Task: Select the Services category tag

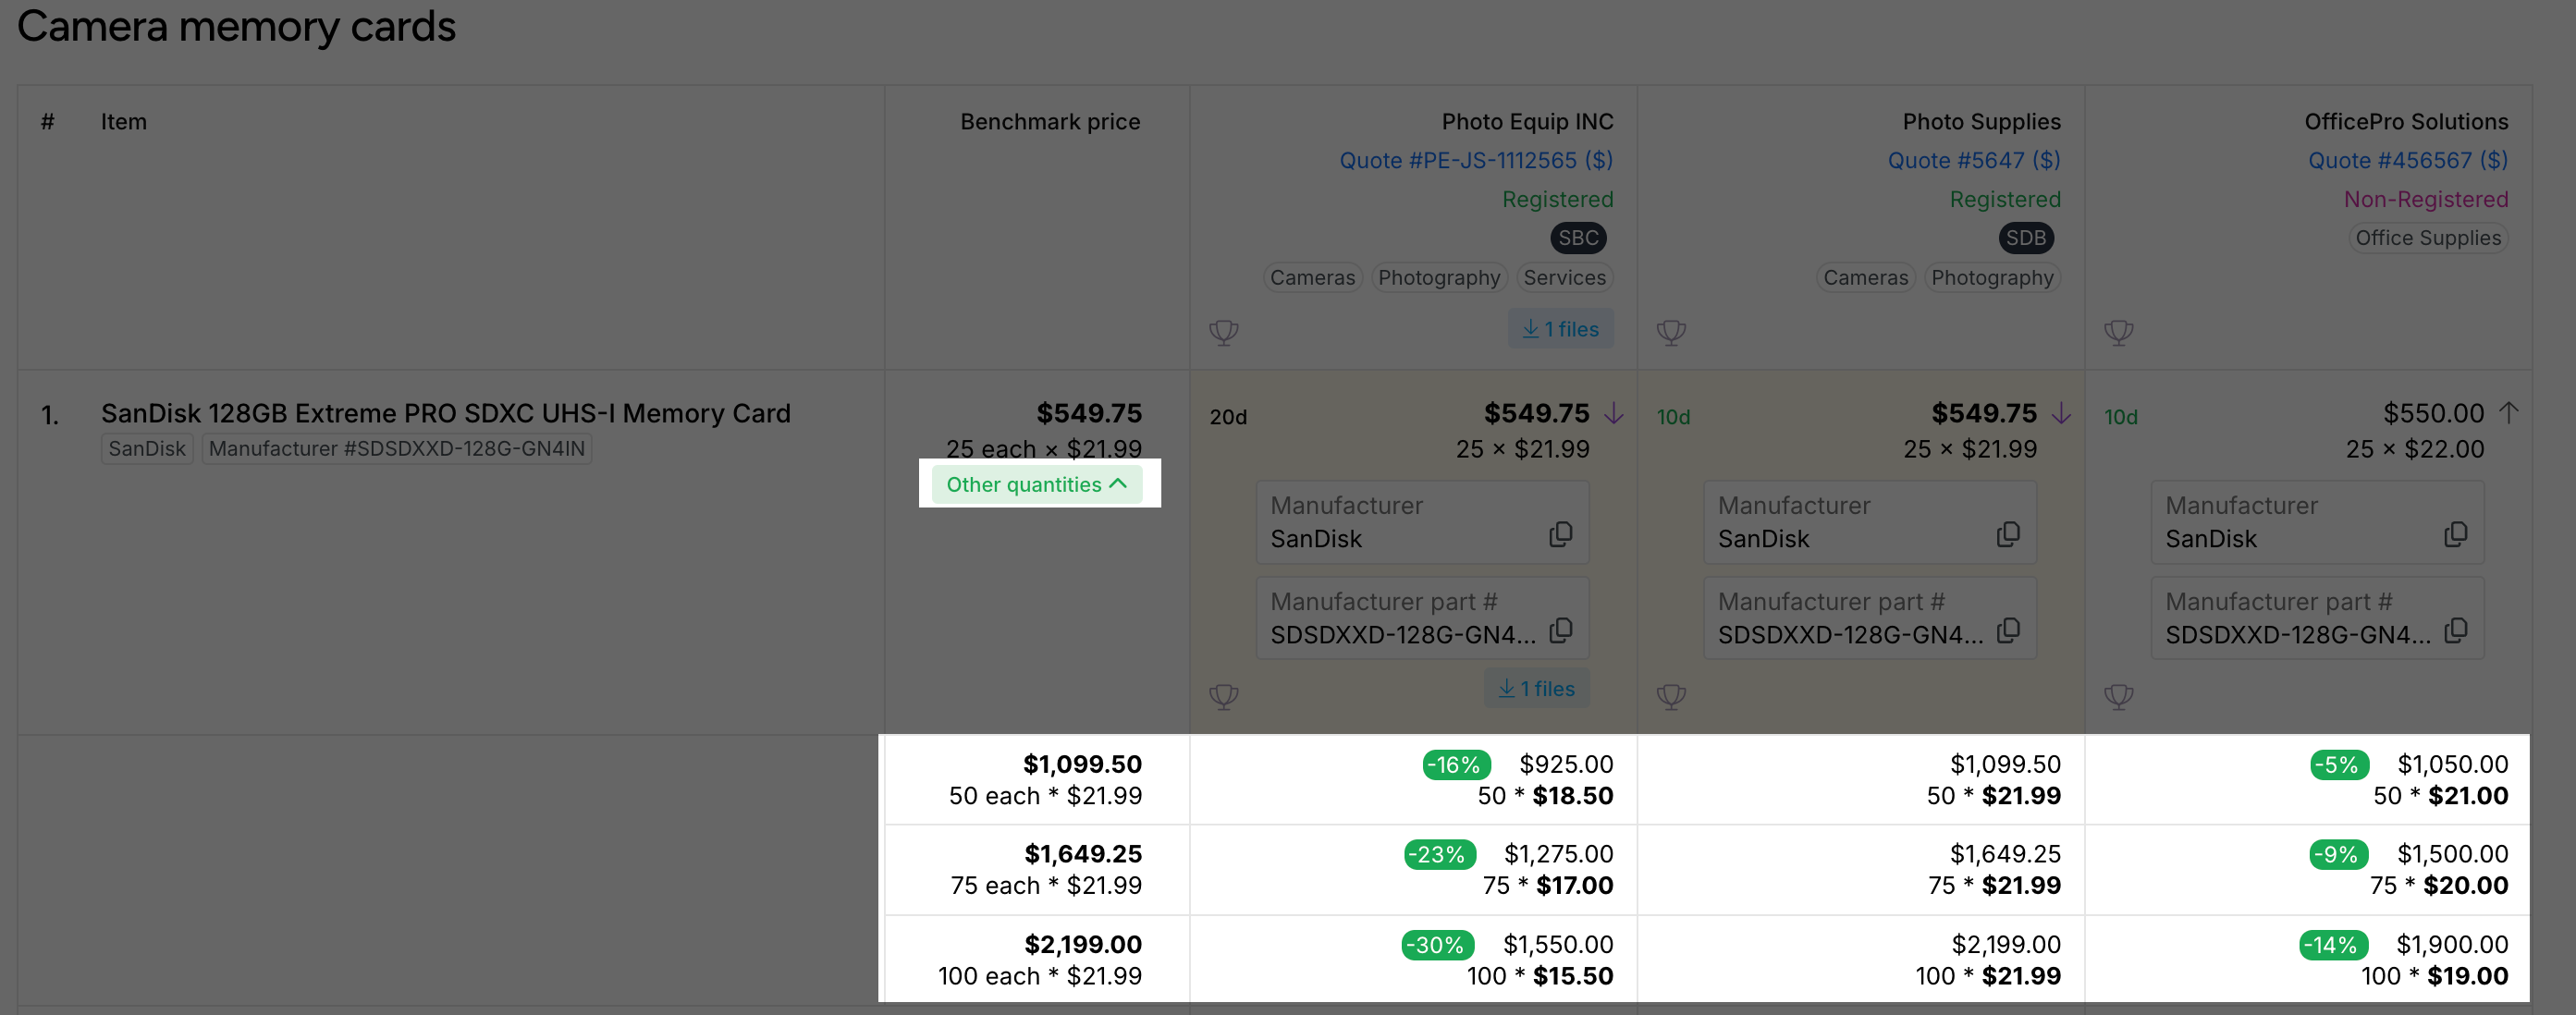Action: coord(1564,278)
